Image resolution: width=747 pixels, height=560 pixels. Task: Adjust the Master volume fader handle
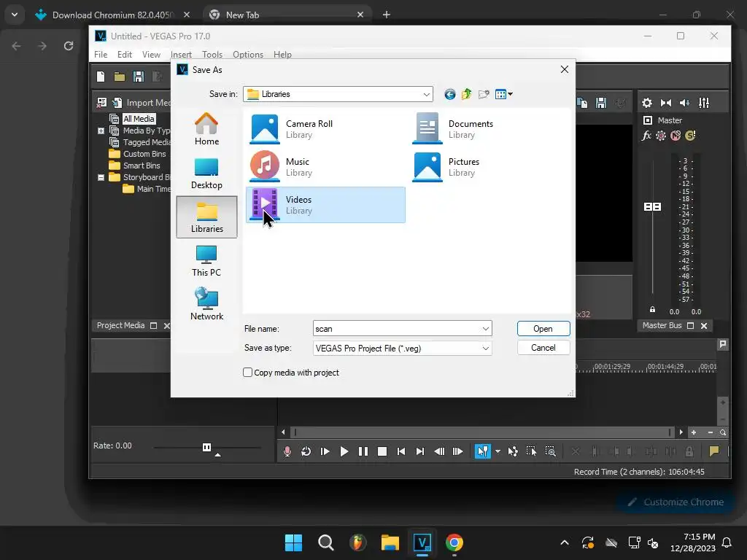tap(653, 206)
